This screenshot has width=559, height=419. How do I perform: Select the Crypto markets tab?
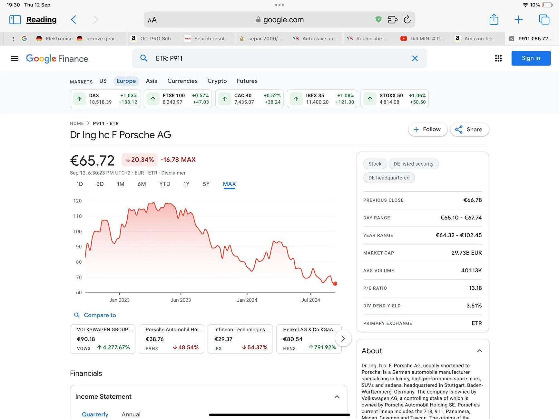[x=217, y=81]
